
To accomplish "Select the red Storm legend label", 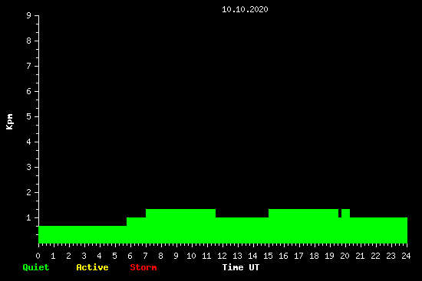I will (143, 267).
